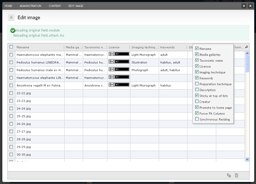Viewport: 256px width, 184px height.
Task: Sort by Imaging techniq... column header
Action: (144, 47)
